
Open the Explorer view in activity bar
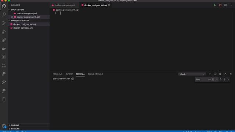coord(4,6)
